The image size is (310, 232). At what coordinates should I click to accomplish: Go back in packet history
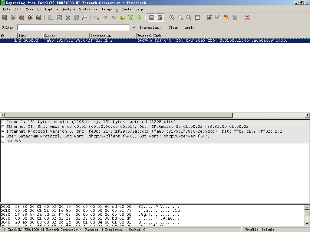tap(105, 18)
